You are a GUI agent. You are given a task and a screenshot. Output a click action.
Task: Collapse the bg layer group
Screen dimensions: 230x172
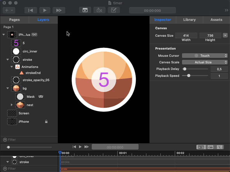pos(8,88)
